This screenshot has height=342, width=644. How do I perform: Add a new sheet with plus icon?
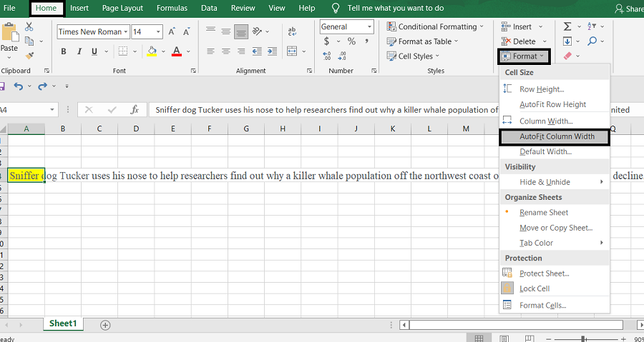(x=105, y=325)
